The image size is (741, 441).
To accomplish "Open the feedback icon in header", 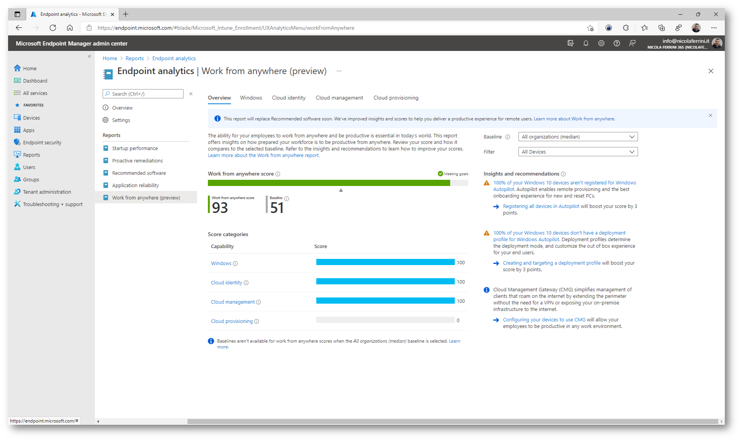I will [632, 43].
